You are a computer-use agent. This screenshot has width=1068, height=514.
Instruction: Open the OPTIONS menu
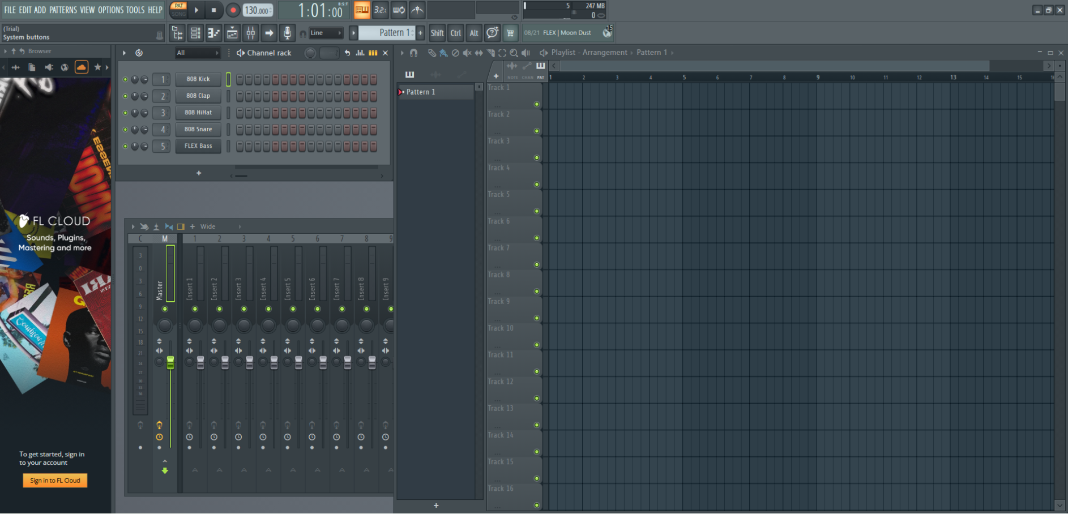pos(110,10)
